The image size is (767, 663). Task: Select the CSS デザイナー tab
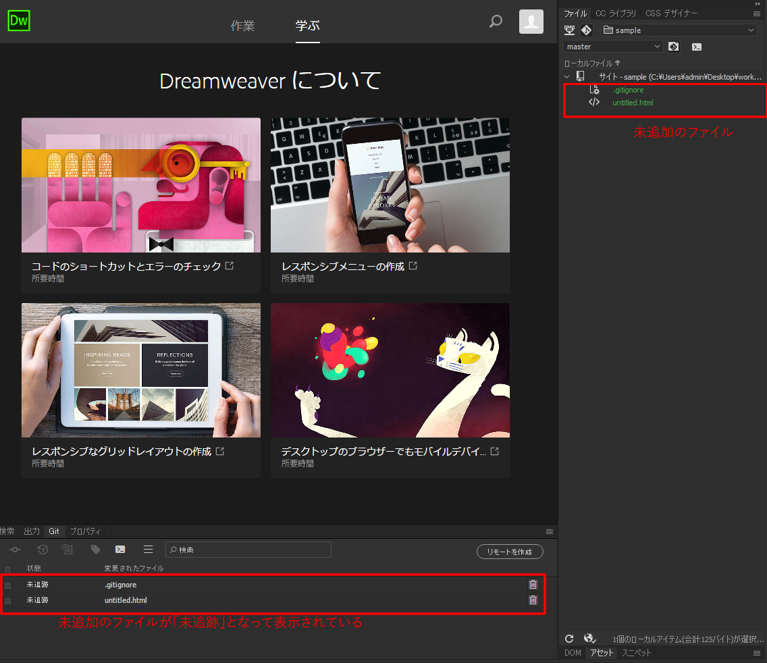pyautogui.click(x=671, y=14)
